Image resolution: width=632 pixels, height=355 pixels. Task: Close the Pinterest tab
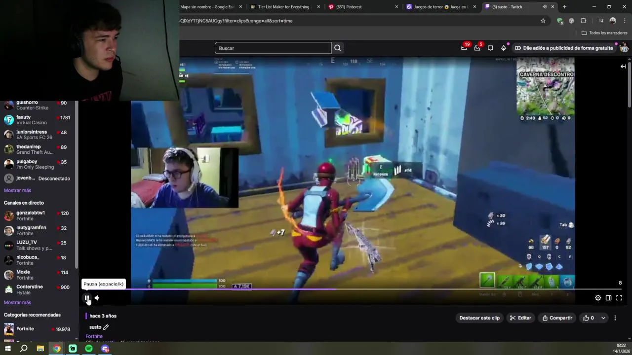[x=396, y=7]
